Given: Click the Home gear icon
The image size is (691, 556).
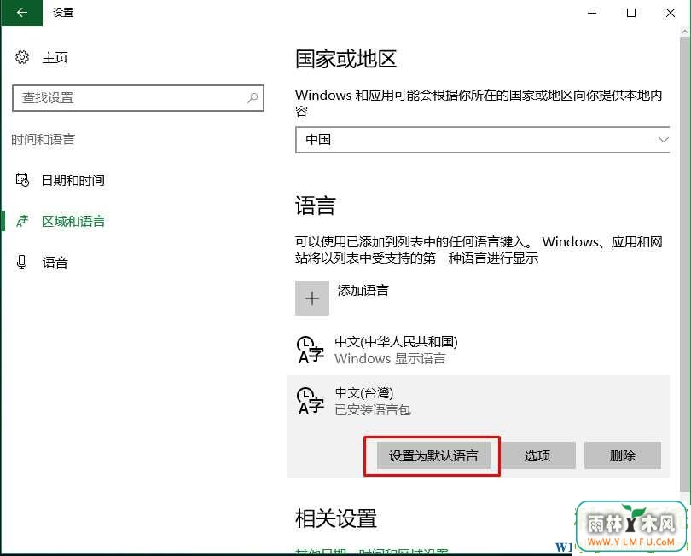Looking at the screenshot, I should pyautogui.click(x=22, y=57).
